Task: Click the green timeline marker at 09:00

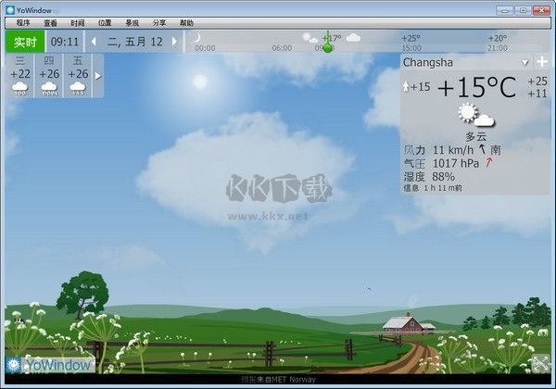Action: 328,48
